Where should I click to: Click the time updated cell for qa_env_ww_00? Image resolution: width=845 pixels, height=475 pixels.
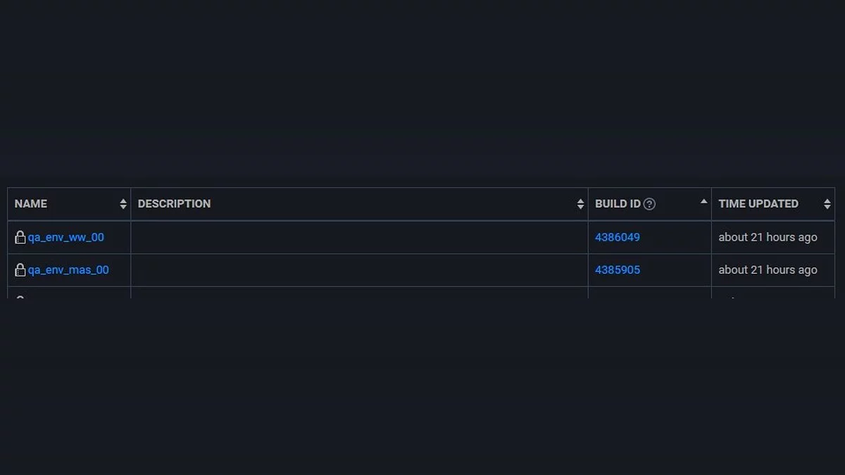pyautogui.click(x=768, y=238)
